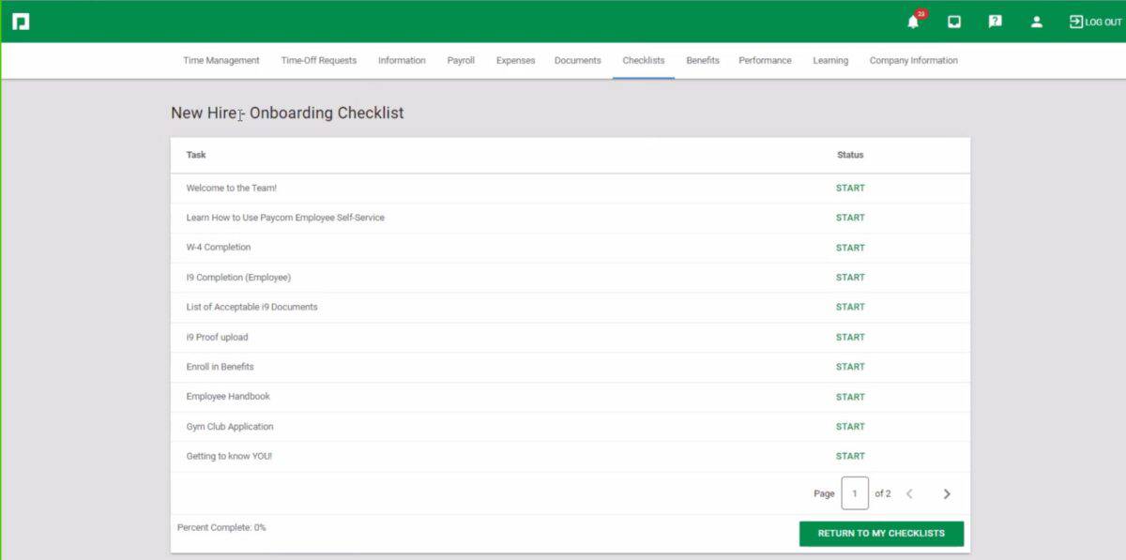Click the Paycom logo in top left
This screenshot has height=560, width=1126.
(x=21, y=21)
